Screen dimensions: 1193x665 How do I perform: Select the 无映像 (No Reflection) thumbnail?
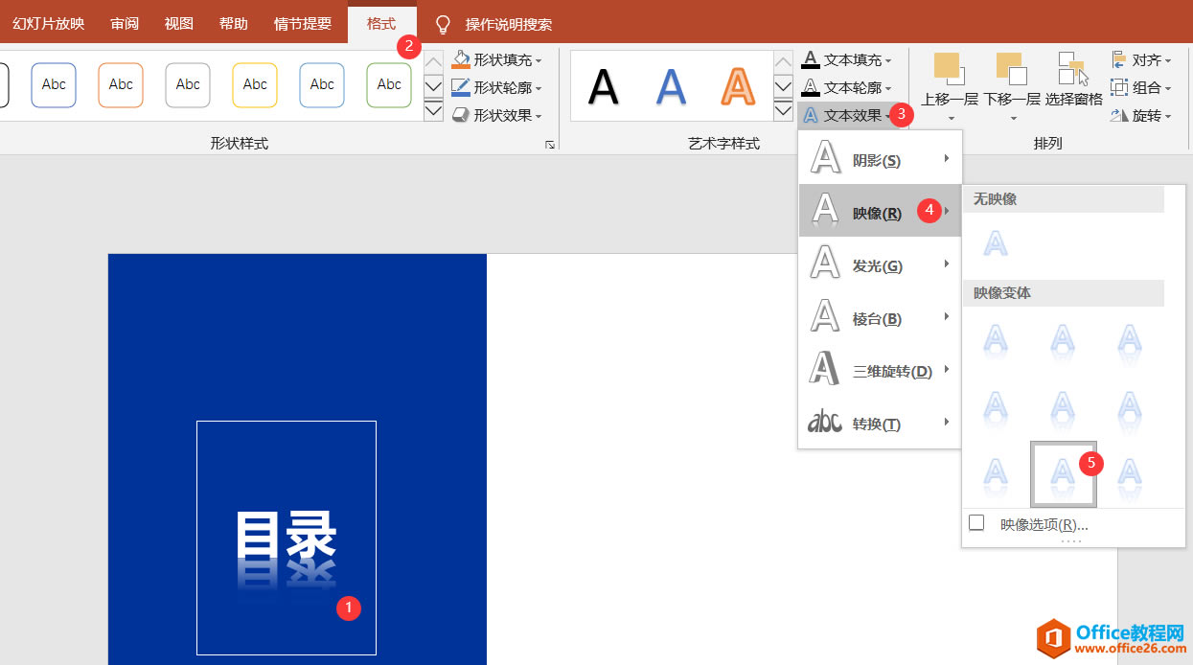click(995, 242)
